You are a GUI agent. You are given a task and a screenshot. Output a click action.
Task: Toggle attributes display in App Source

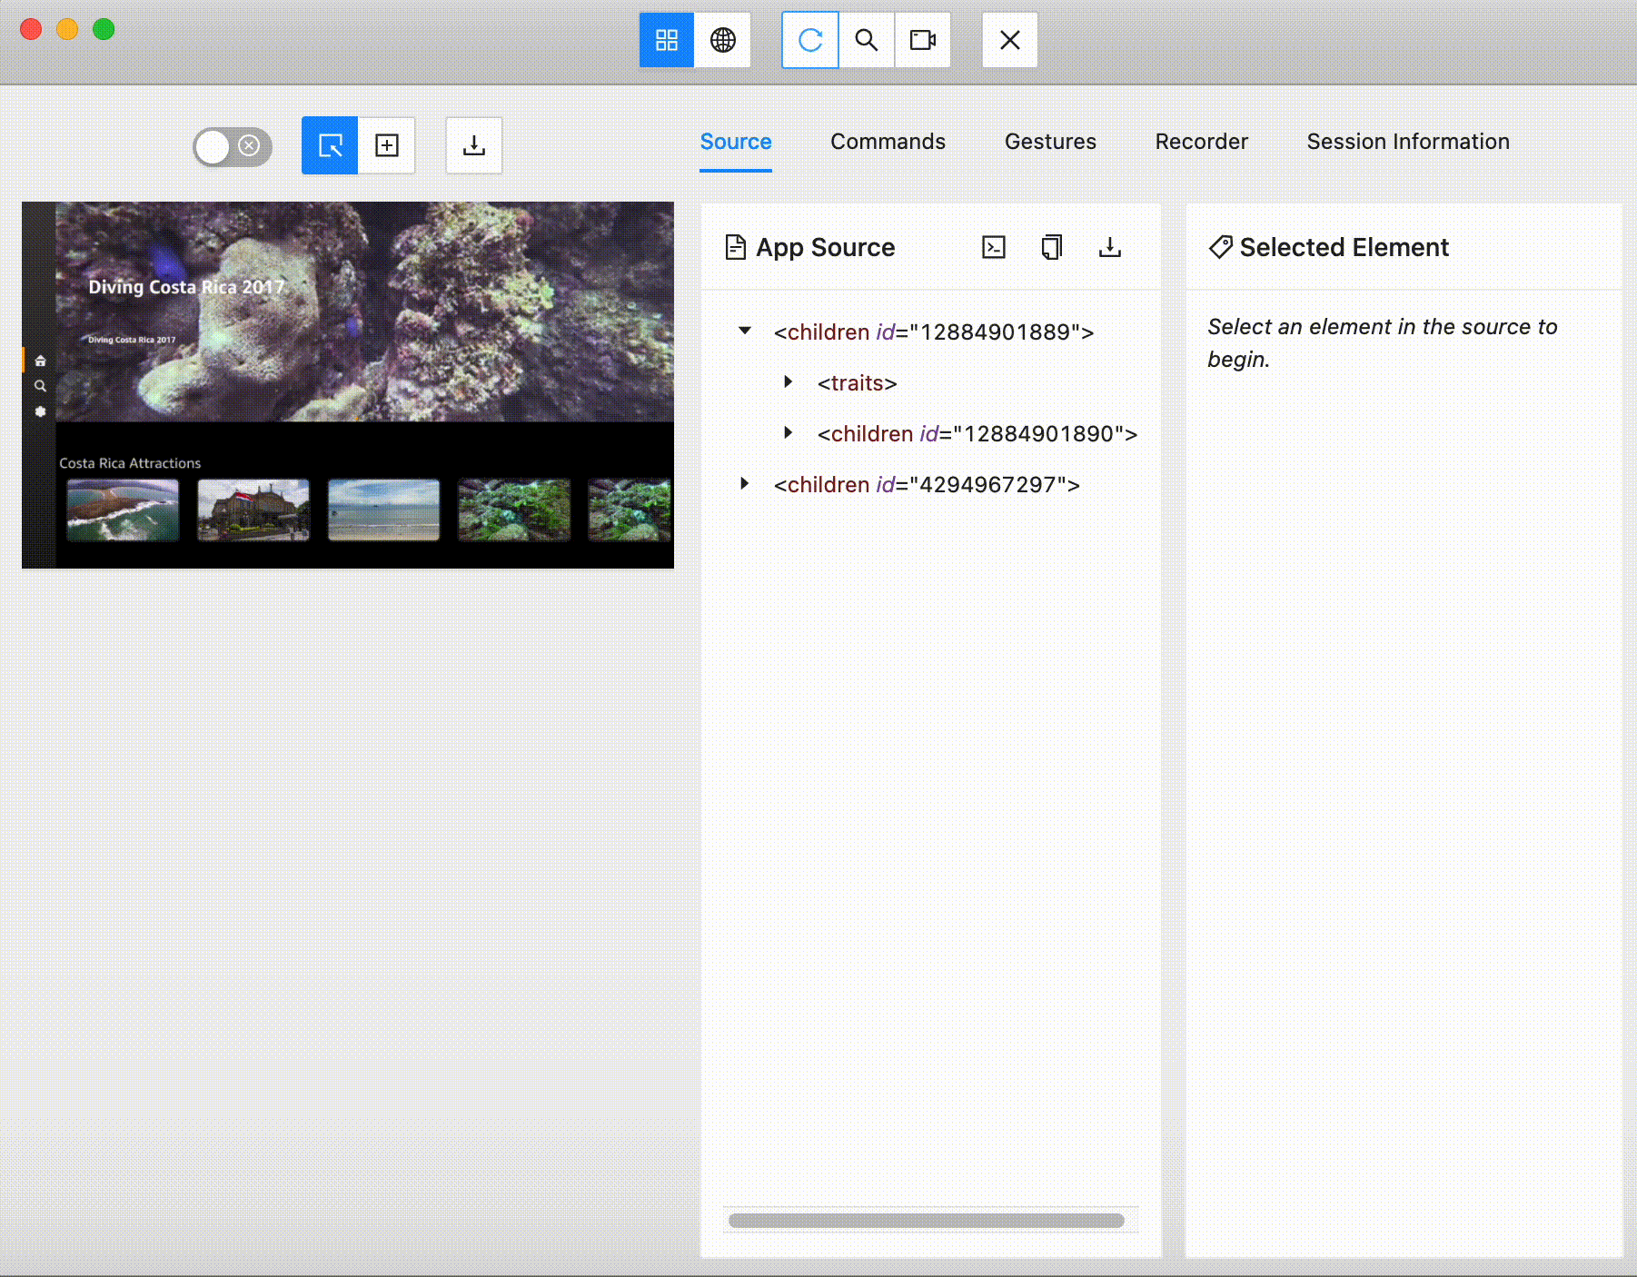click(994, 247)
